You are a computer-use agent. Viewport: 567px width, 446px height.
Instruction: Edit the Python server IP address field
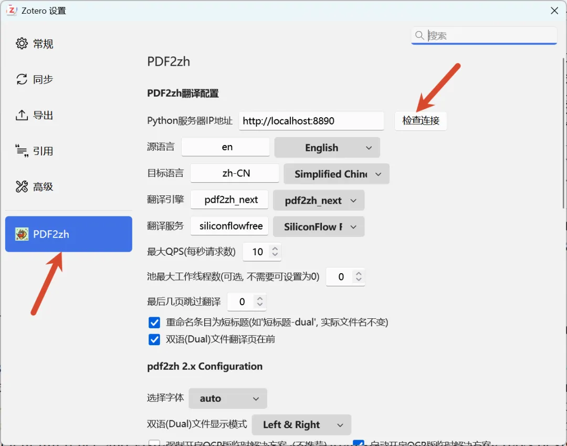[311, 120]
